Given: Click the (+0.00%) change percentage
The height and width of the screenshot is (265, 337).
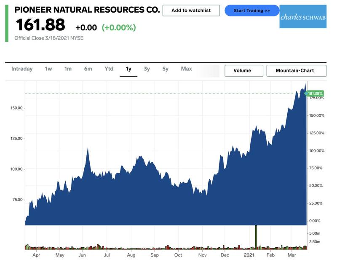Looking at the screenshot, I should click(x=119, y=27).
